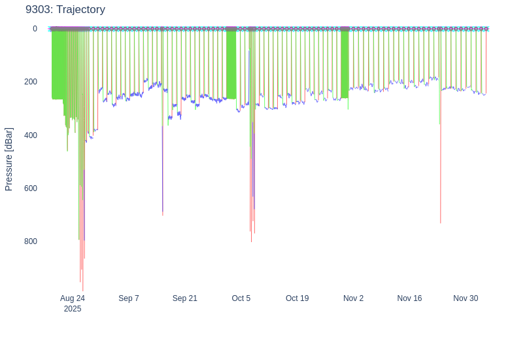Click the 'Aug 24' x-axis tick label
The height and width of the screenshot is (337, 510).
(73, 298)
